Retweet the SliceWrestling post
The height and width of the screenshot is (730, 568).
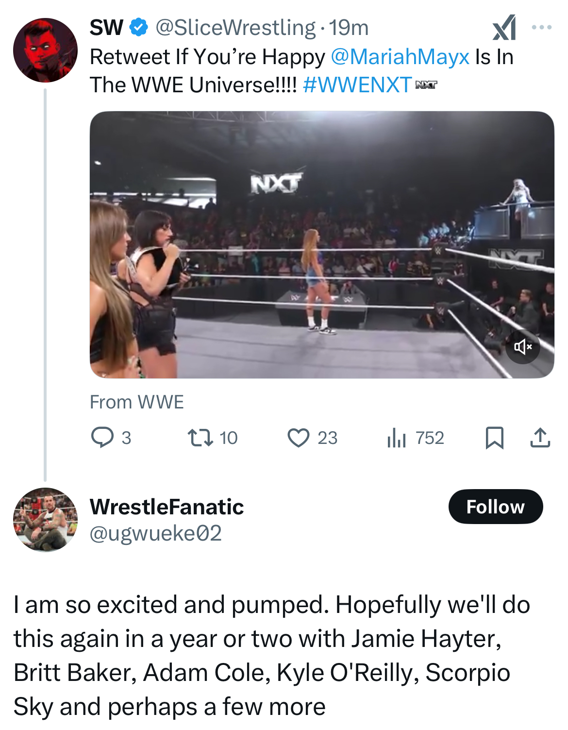(x=200, y=437)
